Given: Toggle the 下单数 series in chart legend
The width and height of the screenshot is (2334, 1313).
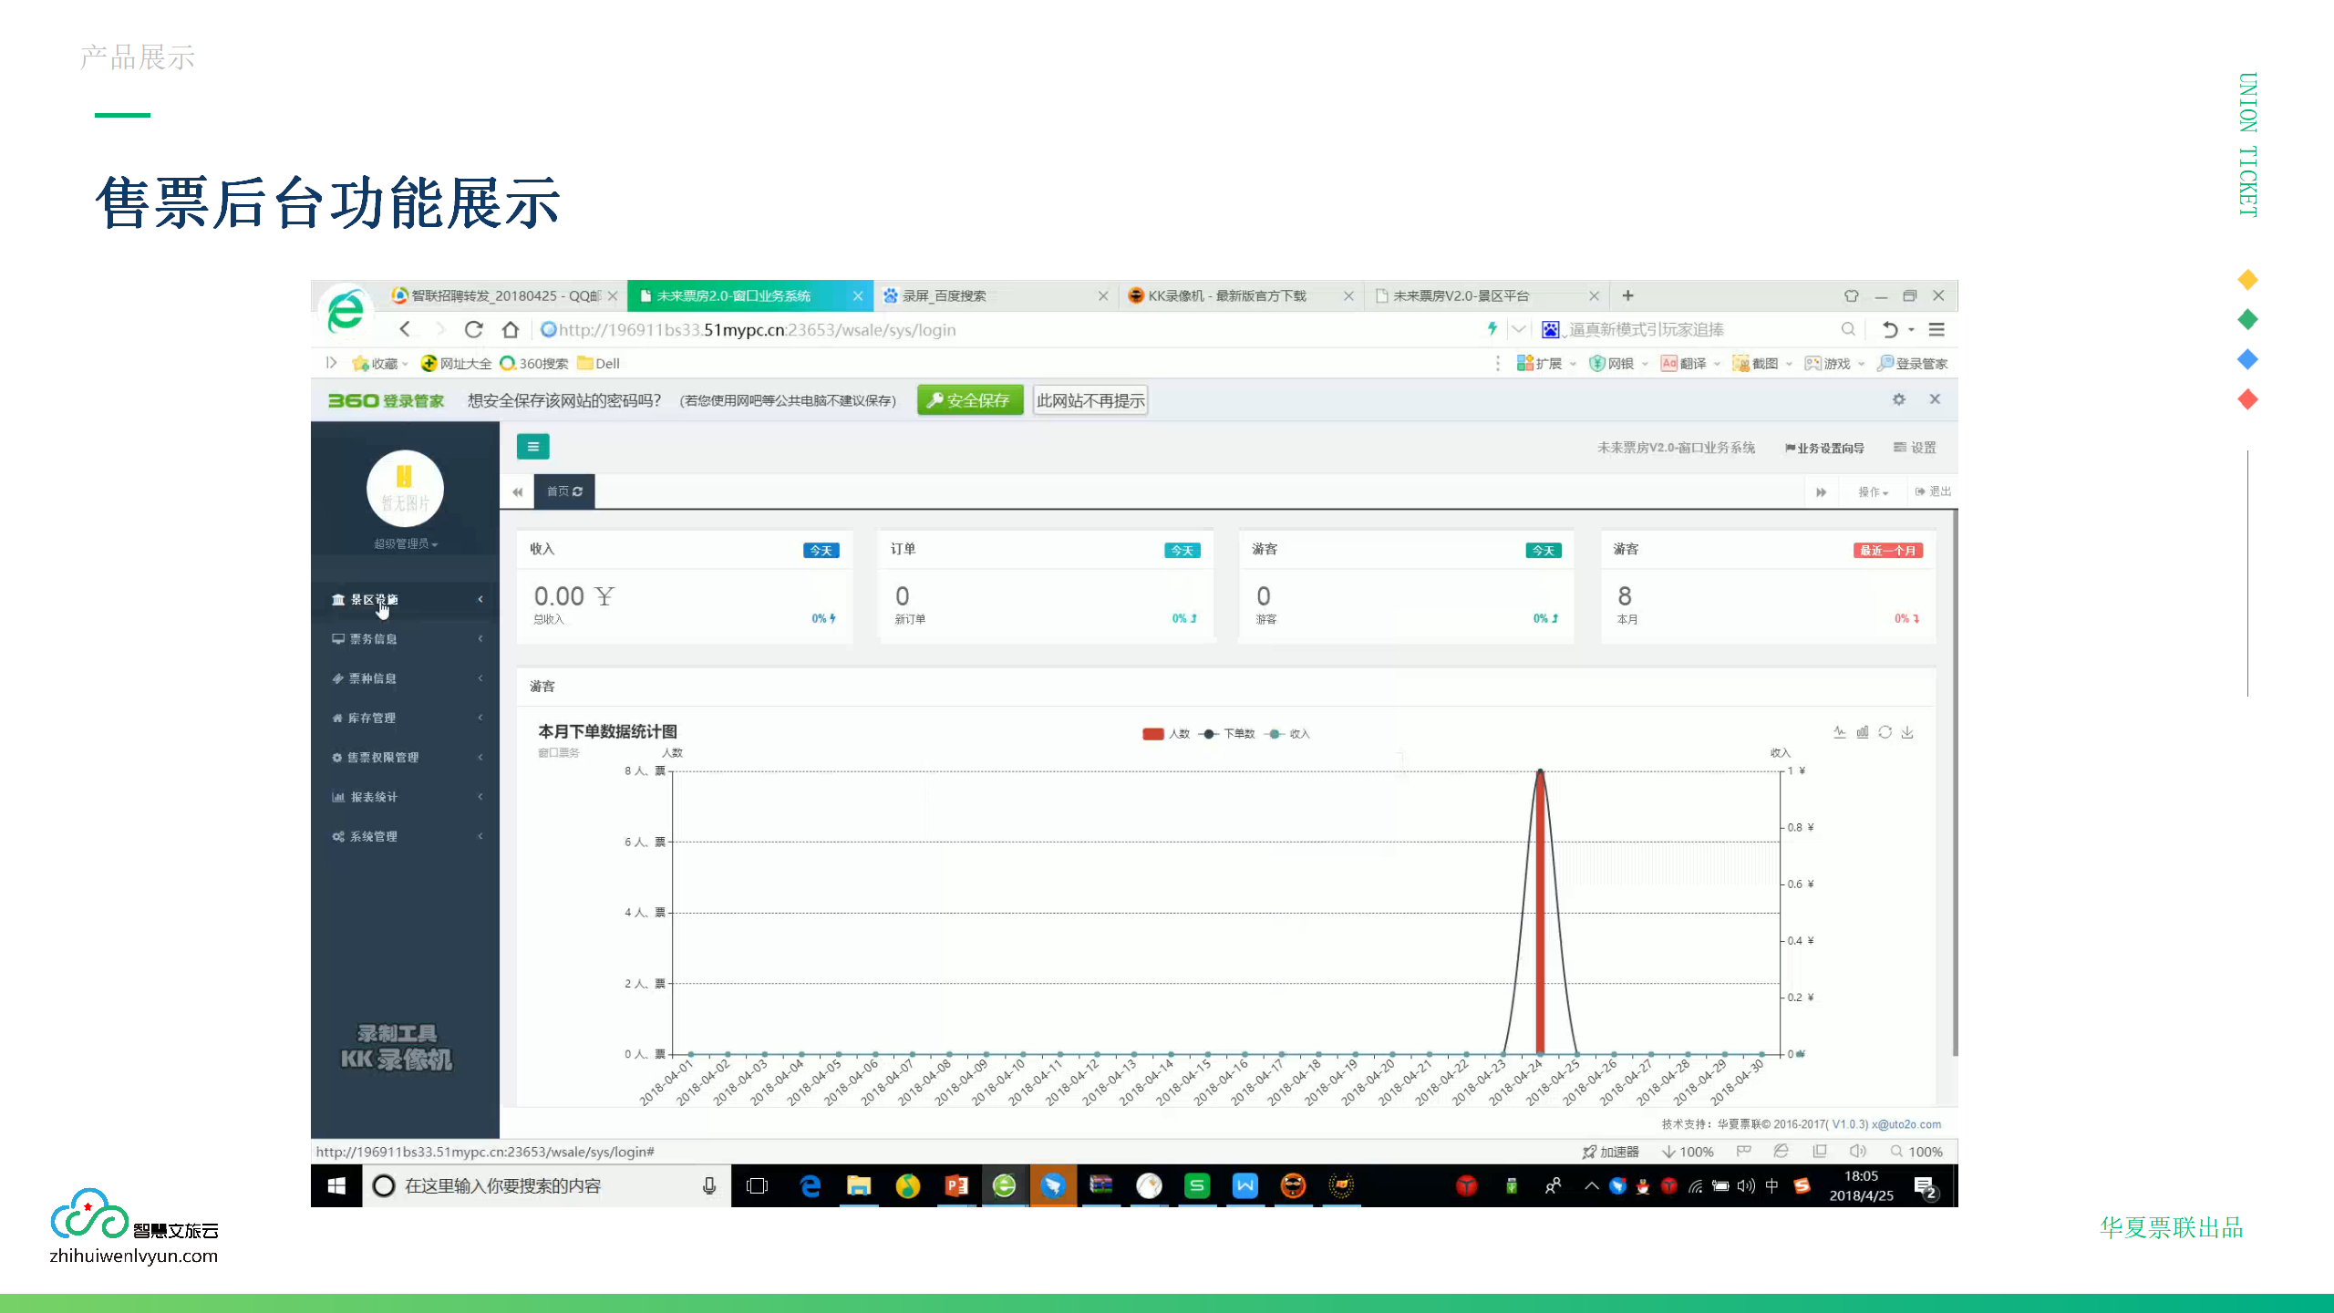Looking at the screenshot, I should point(1227,734).
